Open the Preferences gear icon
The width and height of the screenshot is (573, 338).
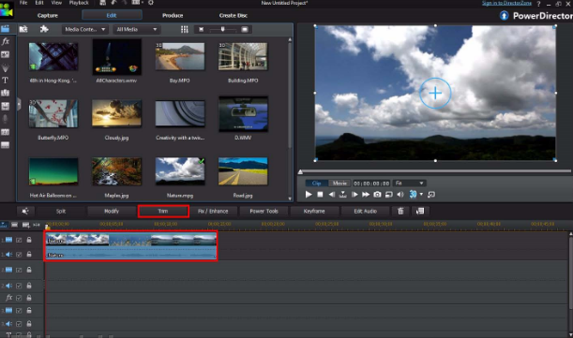[x=151, y=3]
